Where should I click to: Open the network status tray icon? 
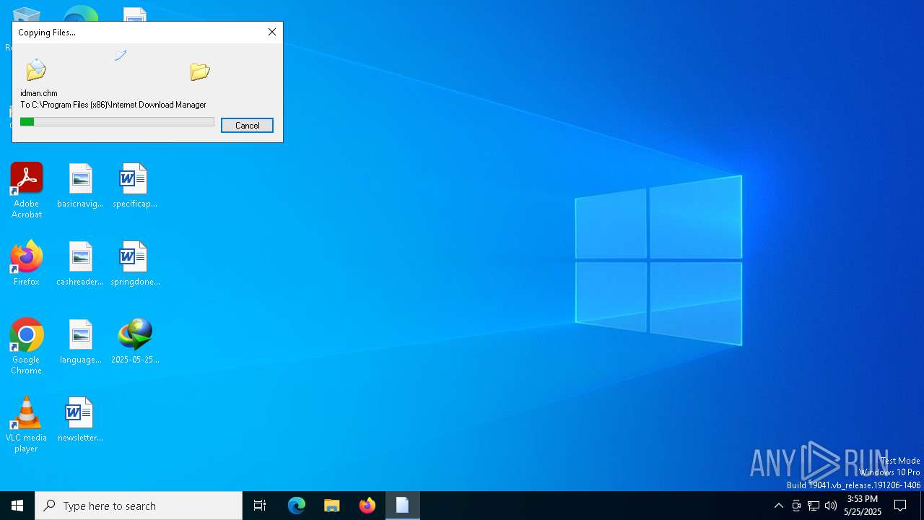pos(814,506)
